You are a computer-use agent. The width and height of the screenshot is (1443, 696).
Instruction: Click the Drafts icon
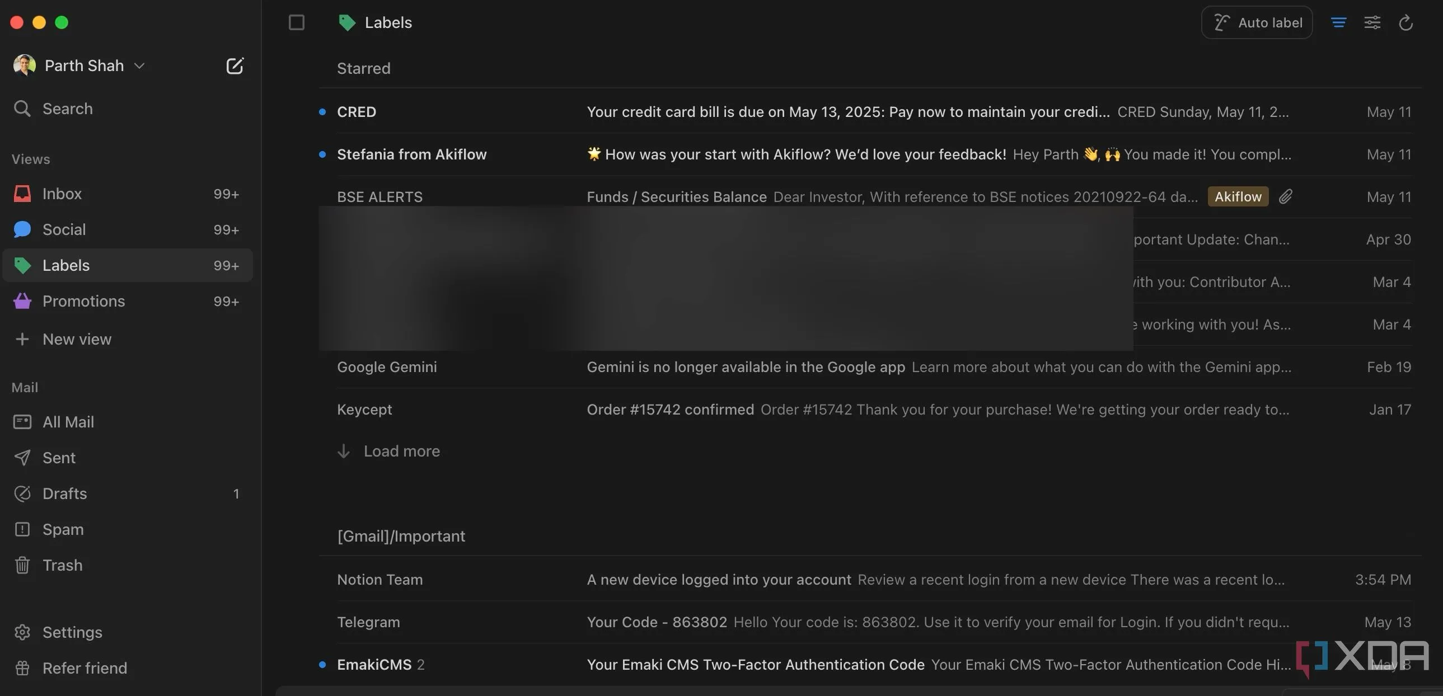[x=22, y=493]
